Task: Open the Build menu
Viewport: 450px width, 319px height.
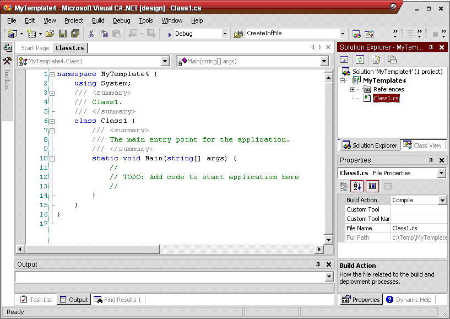Action: tap(98, 20)
